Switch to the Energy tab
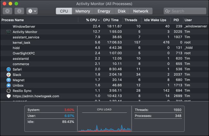This screenshot has height=136, width=209. [x=104, y=11]
